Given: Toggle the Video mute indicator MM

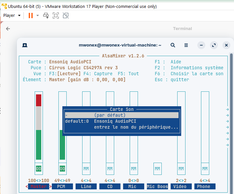Looking at the screenshot, I should tap(181, 169).
